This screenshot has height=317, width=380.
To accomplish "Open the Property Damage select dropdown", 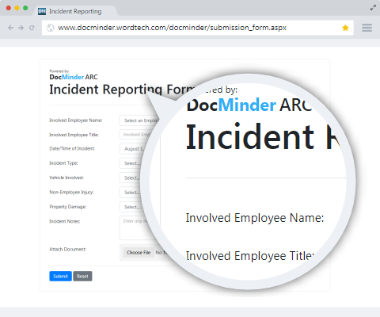I will coord(131,207).
